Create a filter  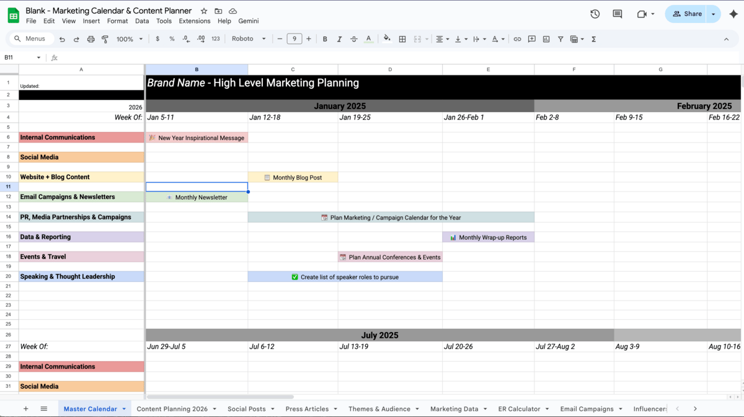(560, 38)
